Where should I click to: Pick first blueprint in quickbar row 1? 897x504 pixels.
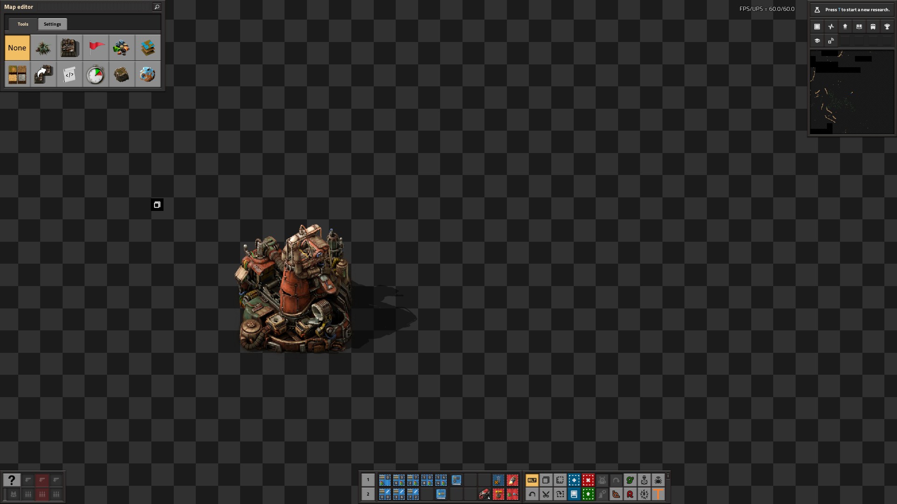click(x=385, y=480)
